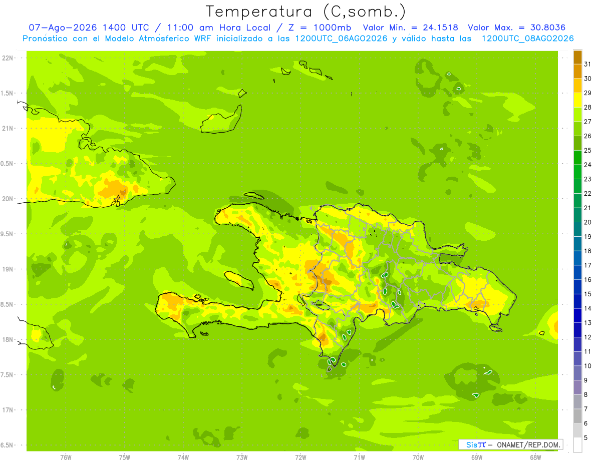The height and width of the screenshot is (464, 601).
Task: Click the brown legend swatch above 31
Action: pos(577,57)
